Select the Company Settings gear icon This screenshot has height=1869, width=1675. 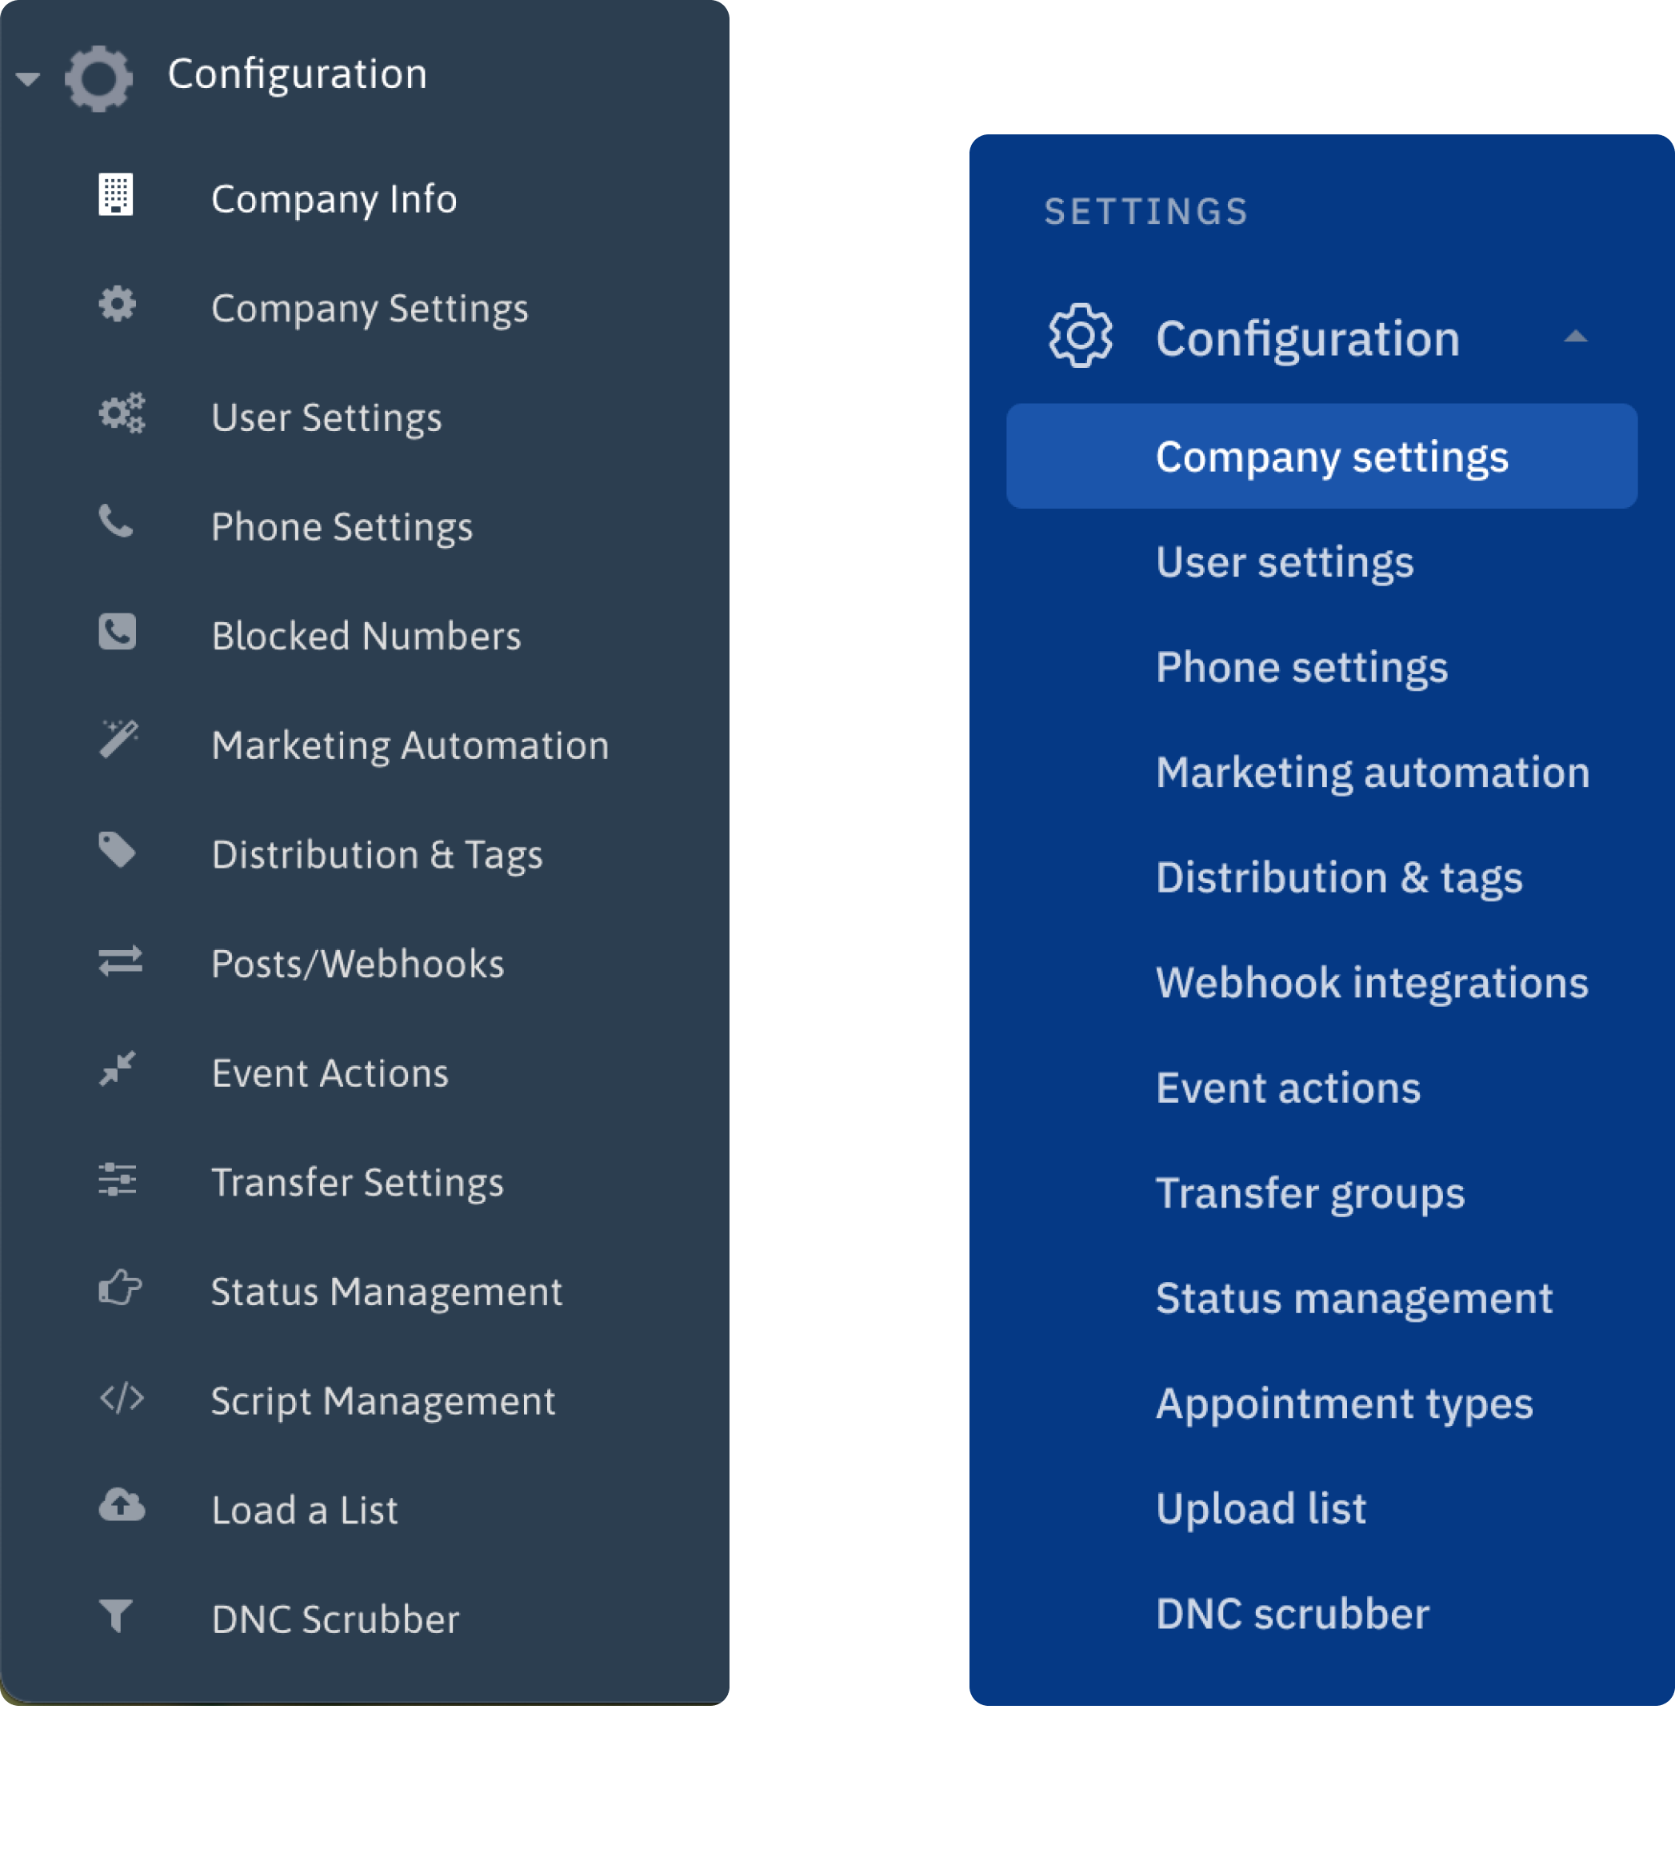117,306
